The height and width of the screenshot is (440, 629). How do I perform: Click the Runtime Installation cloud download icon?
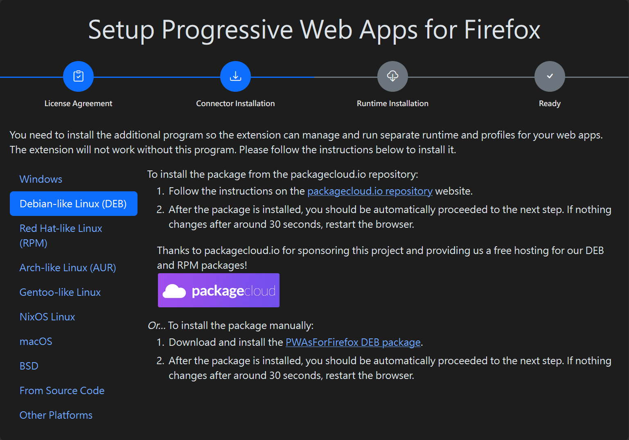pos(392,76)
